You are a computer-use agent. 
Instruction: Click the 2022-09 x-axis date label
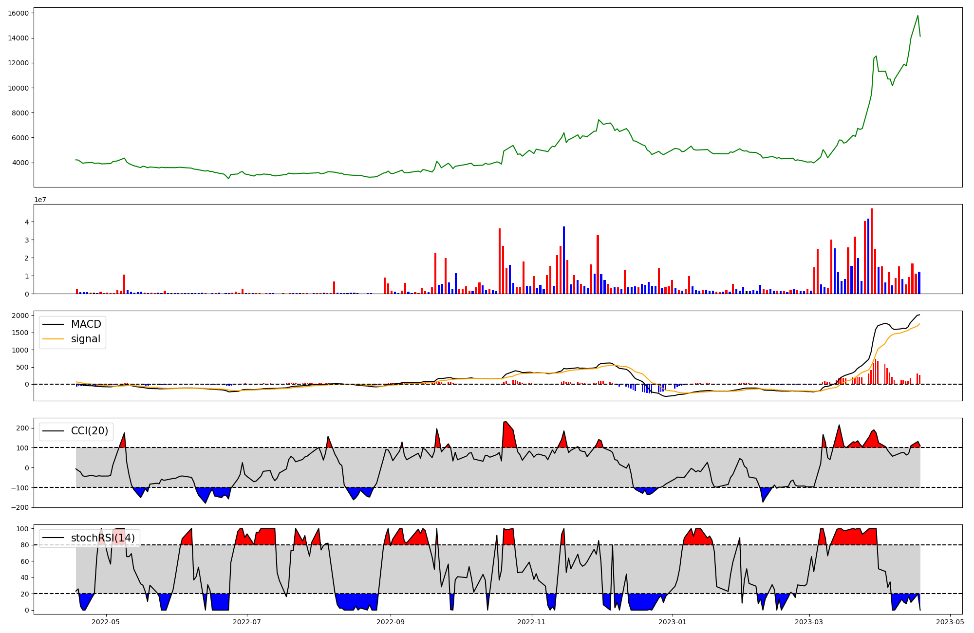point(391,622)
